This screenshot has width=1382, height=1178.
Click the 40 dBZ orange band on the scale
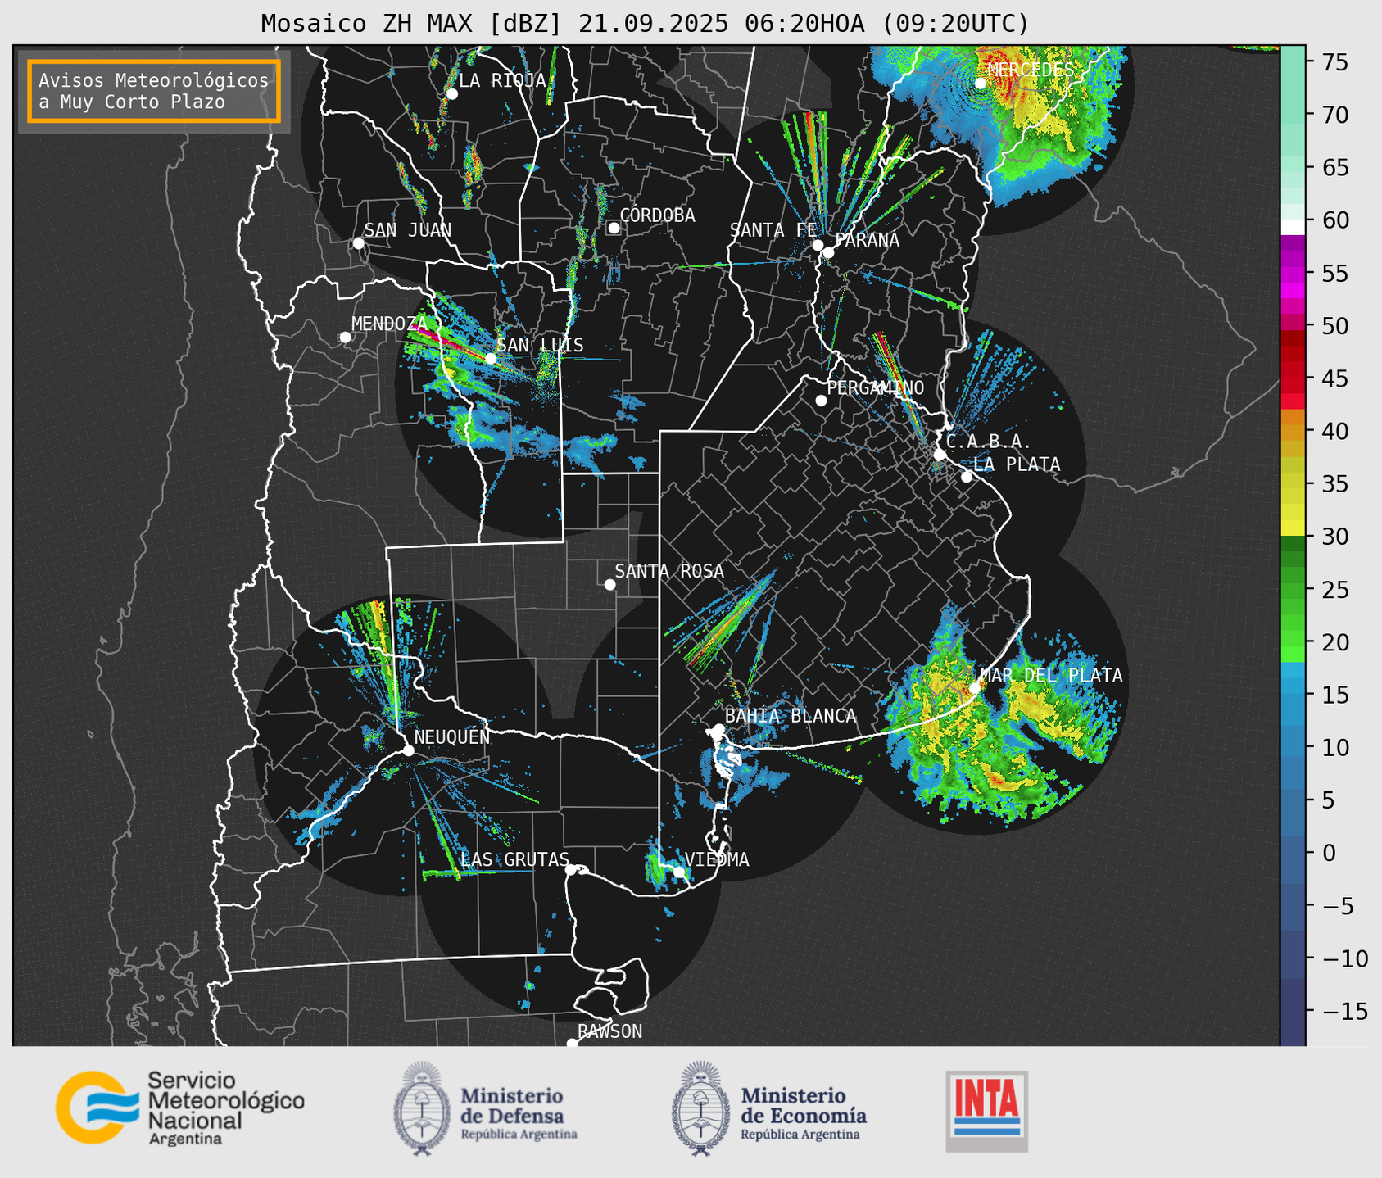point(1293,432)
